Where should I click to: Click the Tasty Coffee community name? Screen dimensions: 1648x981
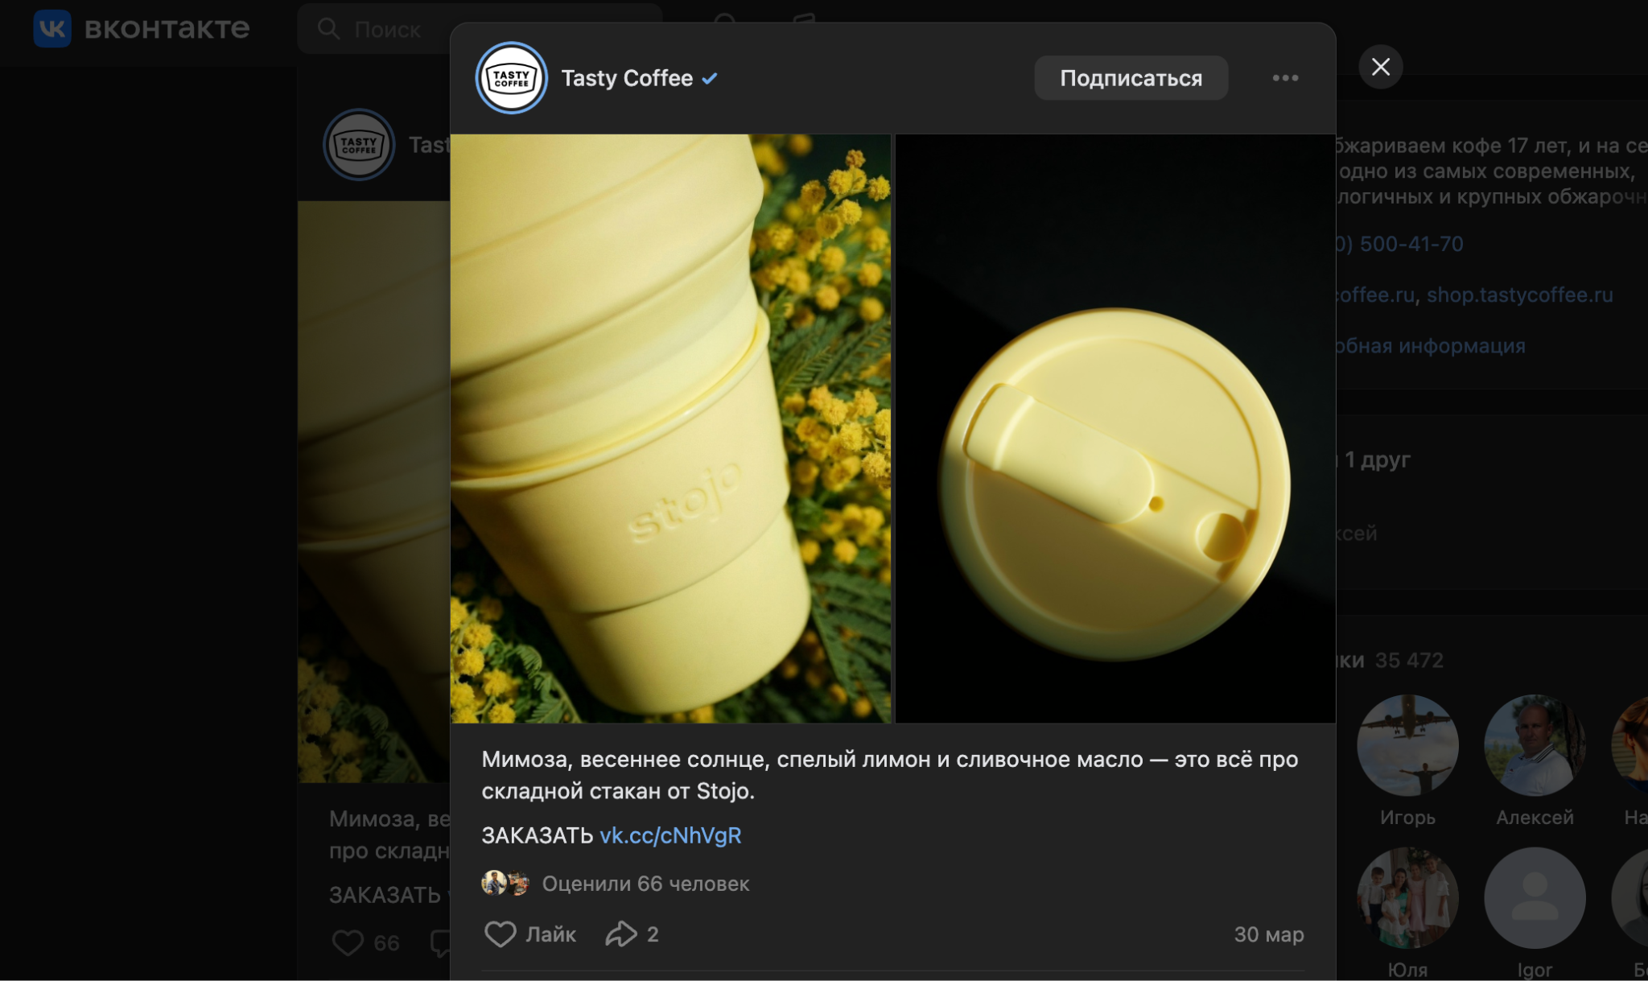(627, 78)
